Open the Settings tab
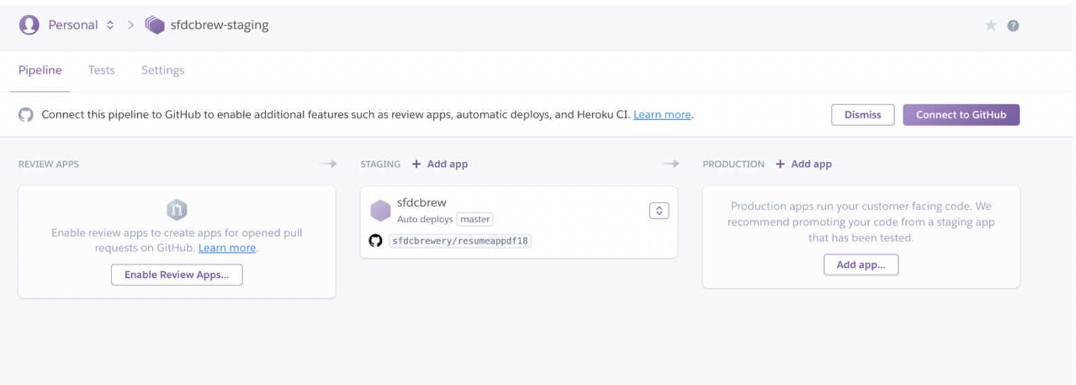This screenshot has height=385, width=1076. pos(163,70)
